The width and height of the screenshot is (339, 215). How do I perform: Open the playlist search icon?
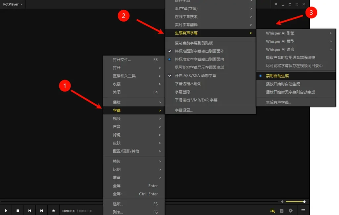(272, 211)
